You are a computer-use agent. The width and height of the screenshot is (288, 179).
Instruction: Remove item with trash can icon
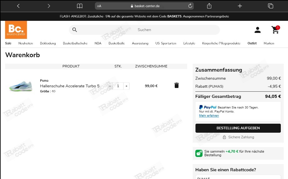pyautogui.click(x=177, y=85)
